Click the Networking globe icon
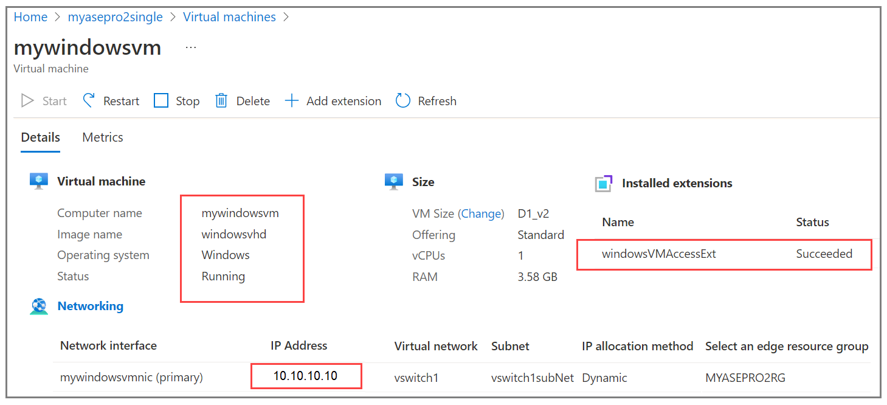 39,306
